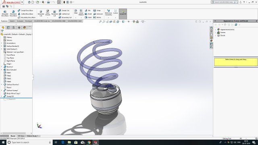258x145 pixels.
Task: Open the 3D Views bottom tab
Action: coord(21,136)
